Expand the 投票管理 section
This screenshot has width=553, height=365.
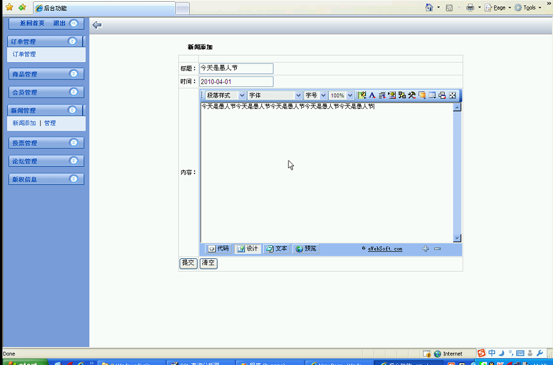(x=73, y=143)
